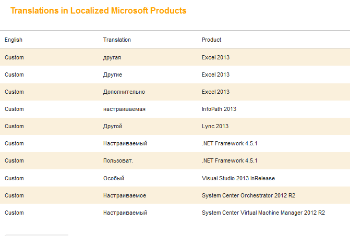Image resolution: width=350 pixels, height=236 pixels.
Task: Select 'Настраиваемый' in the .NET Framework row
Action: point(125,143)
